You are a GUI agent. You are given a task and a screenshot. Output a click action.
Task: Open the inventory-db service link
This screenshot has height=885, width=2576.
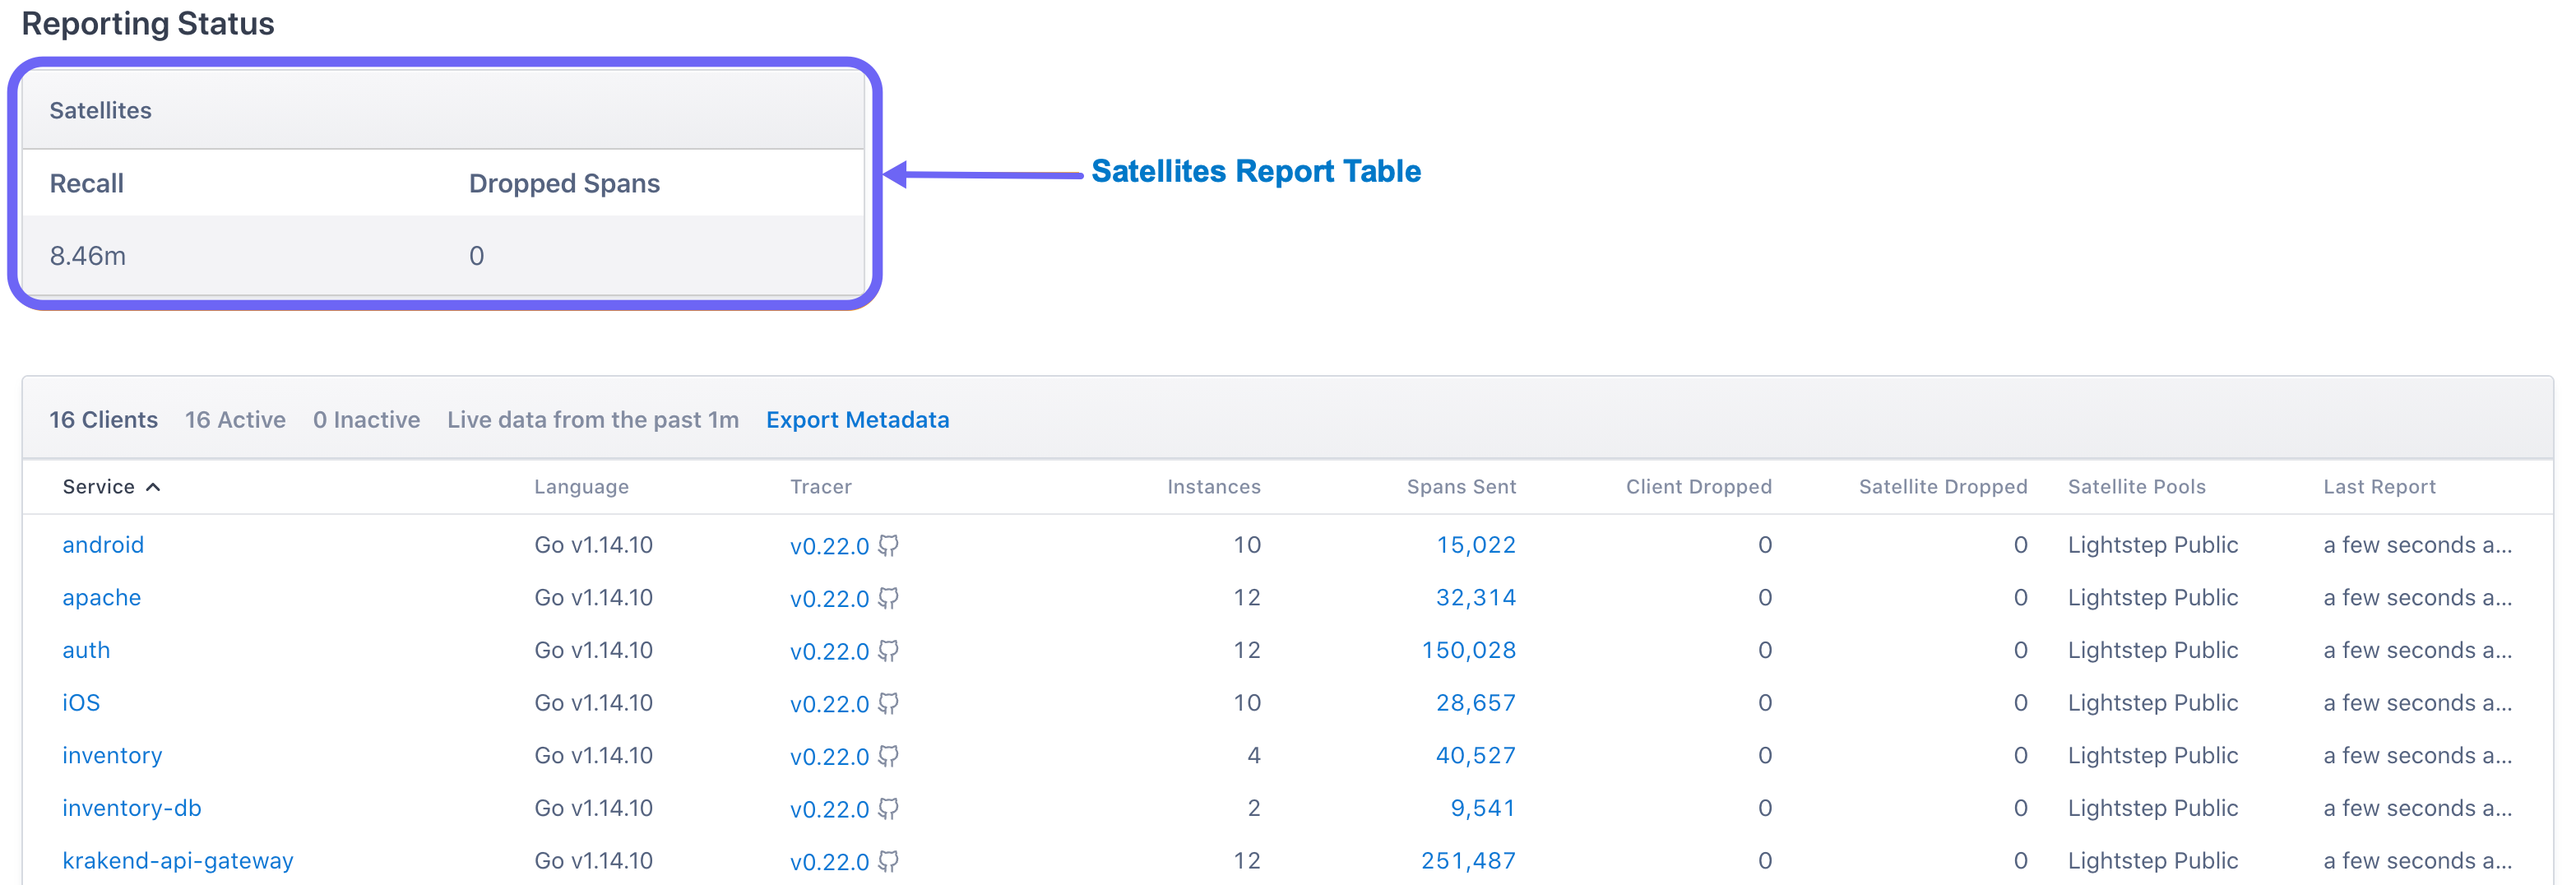click(x=132, y=808)
